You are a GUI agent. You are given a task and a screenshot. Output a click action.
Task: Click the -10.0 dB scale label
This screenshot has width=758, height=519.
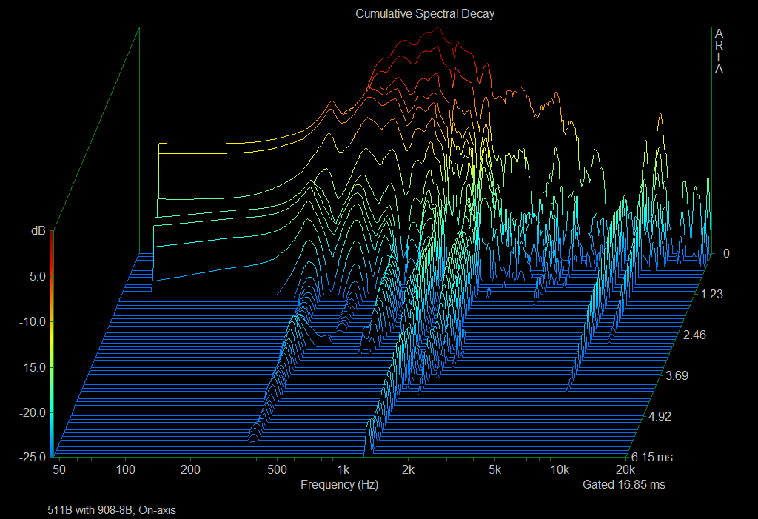coord(32,322)
